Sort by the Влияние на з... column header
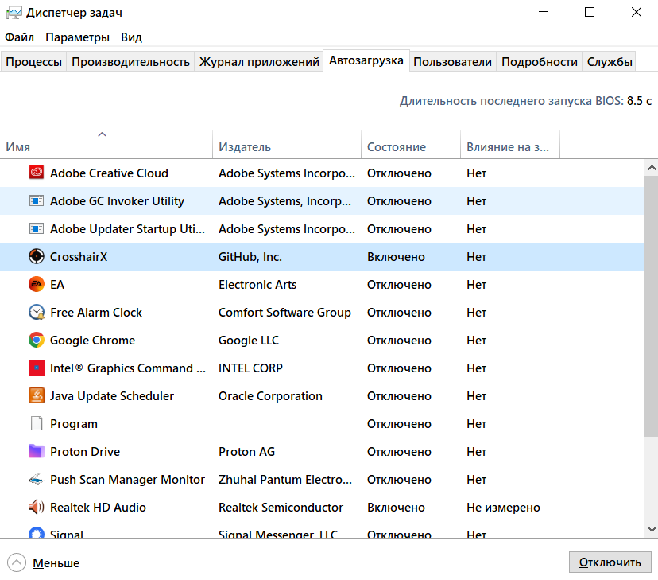This screenshot has height=580, width=658. [510, 145]
